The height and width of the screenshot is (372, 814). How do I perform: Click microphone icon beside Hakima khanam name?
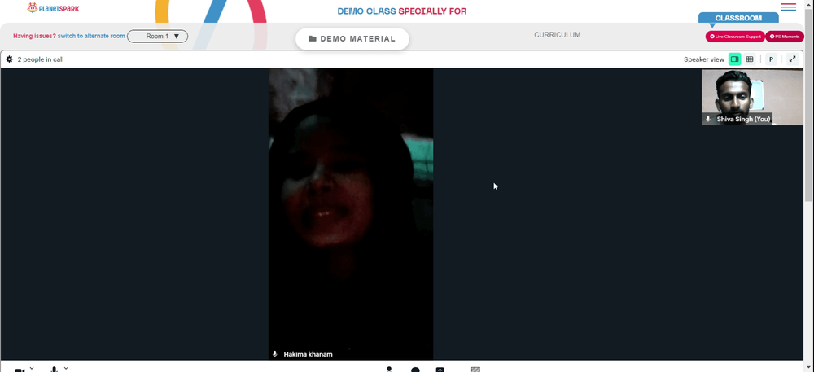275,354
